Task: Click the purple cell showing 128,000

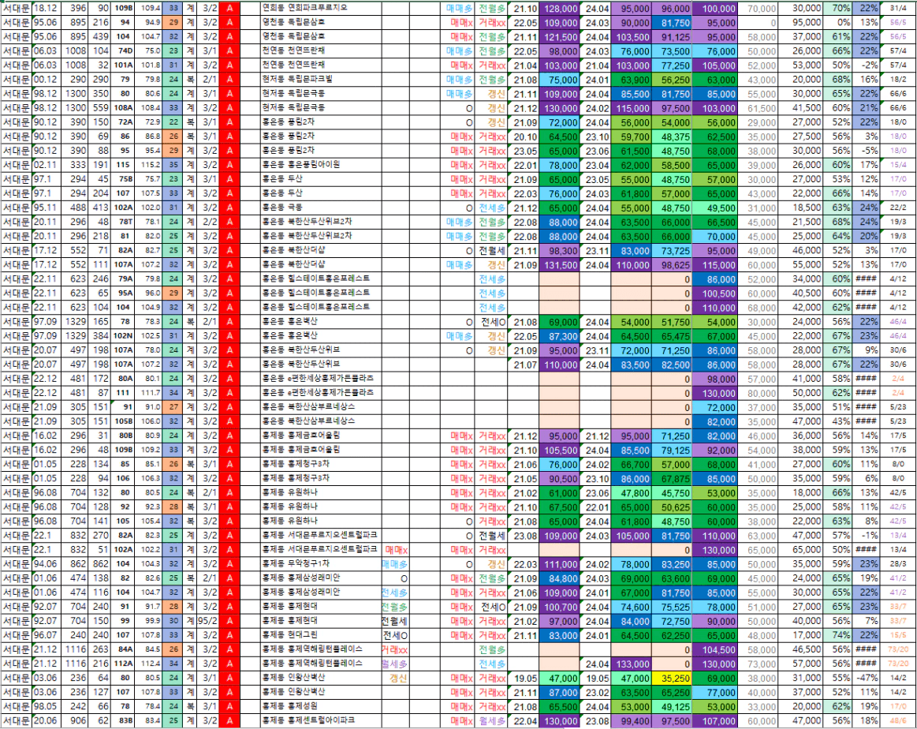Action: pyautogui.click(x=560, y=8)
